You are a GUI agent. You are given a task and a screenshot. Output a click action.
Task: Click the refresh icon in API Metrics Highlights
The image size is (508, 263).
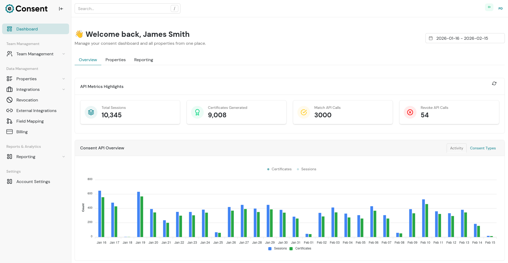point(494,83)
